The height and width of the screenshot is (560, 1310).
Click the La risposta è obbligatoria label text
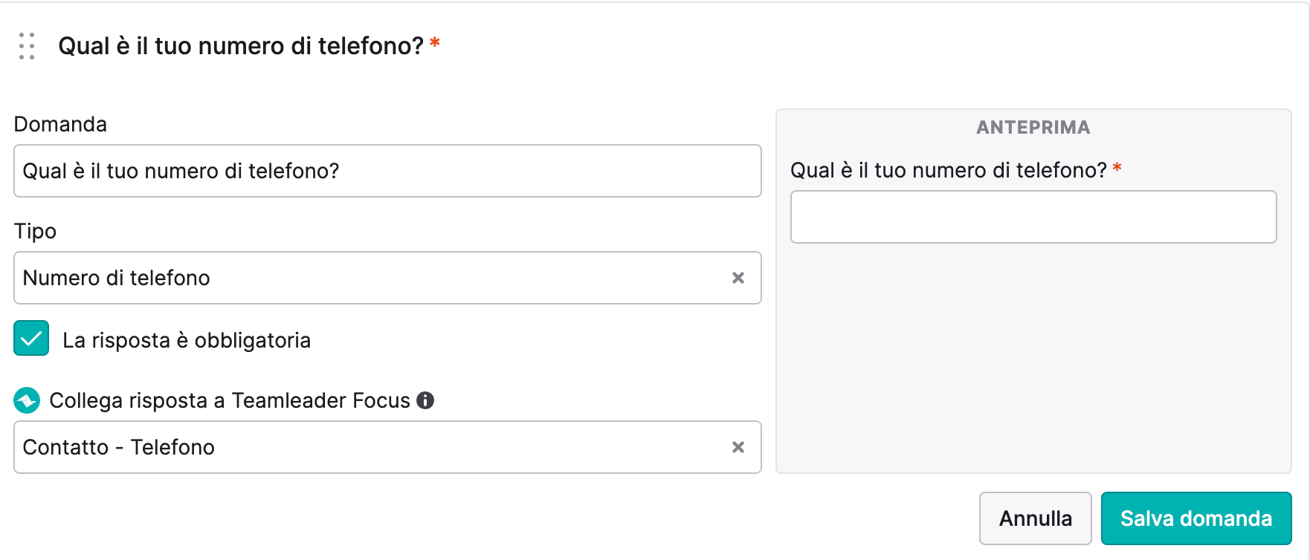(187, 340)
